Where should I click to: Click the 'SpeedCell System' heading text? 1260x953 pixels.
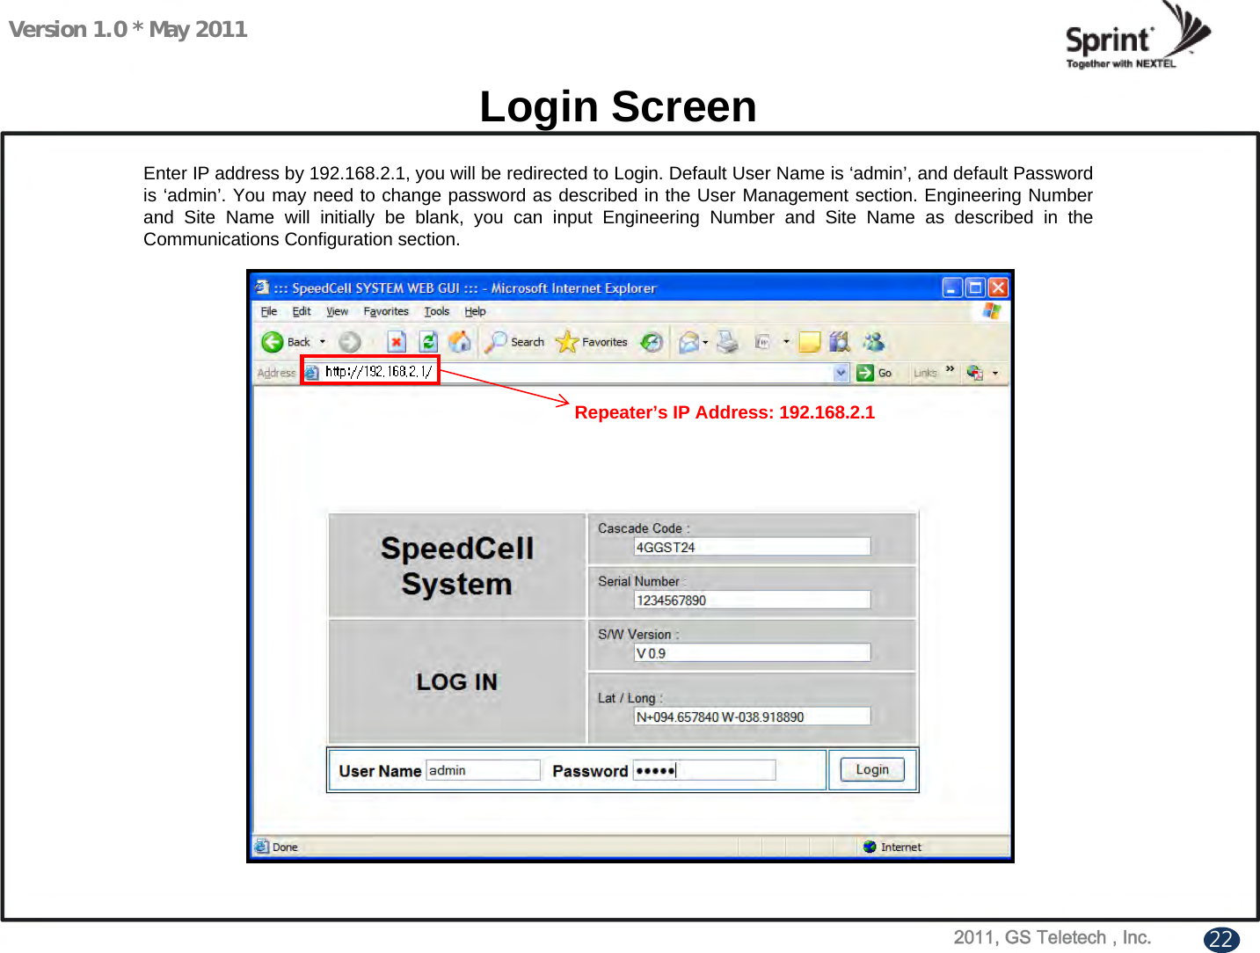pyautogui.click(x=457, y=566)
